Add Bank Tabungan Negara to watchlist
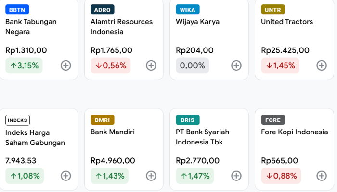The image size is (337, 192). click(66, 66)
